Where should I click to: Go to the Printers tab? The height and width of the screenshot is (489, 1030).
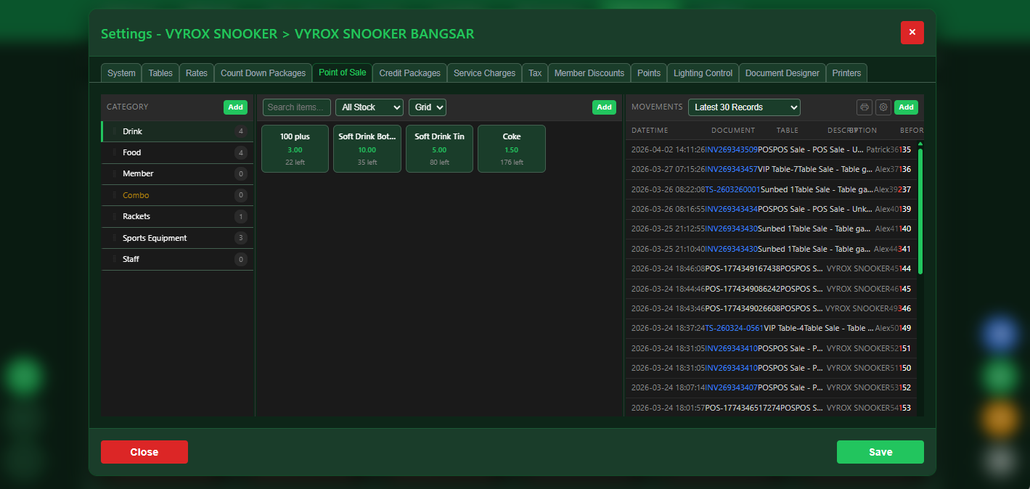click(x=846, y=73)
